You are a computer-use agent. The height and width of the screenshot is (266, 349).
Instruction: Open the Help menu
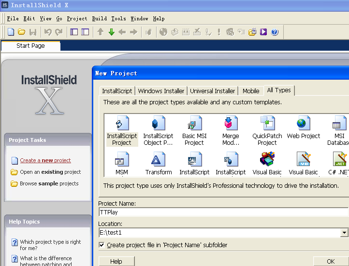pyautogui.click(x=159, y=19)
